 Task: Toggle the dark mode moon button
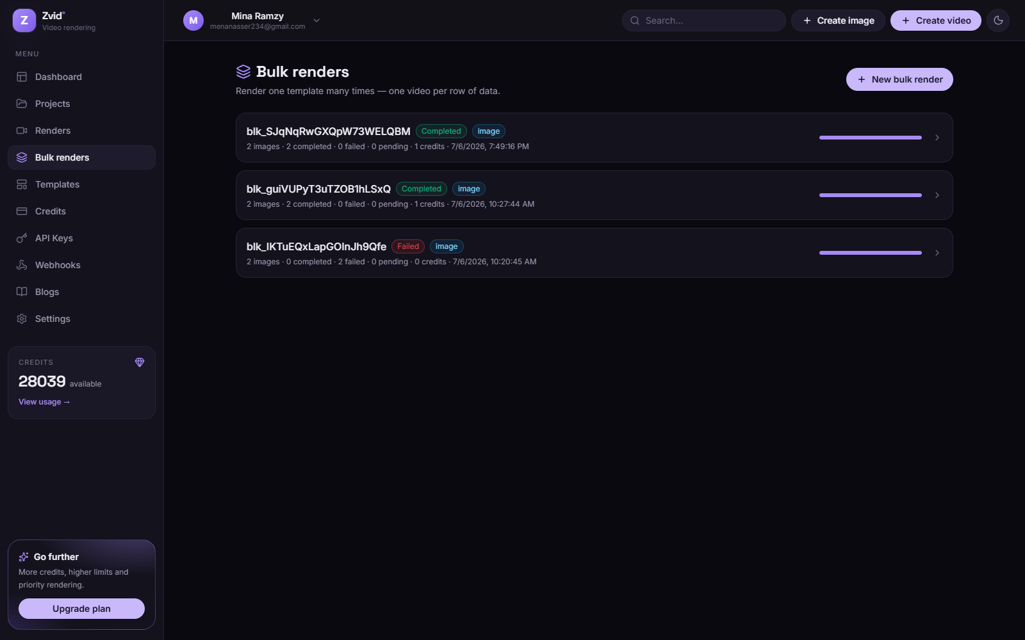point(998,20)
